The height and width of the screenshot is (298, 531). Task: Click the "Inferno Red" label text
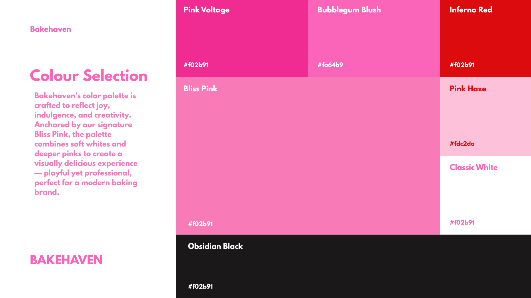pos(471,10)
